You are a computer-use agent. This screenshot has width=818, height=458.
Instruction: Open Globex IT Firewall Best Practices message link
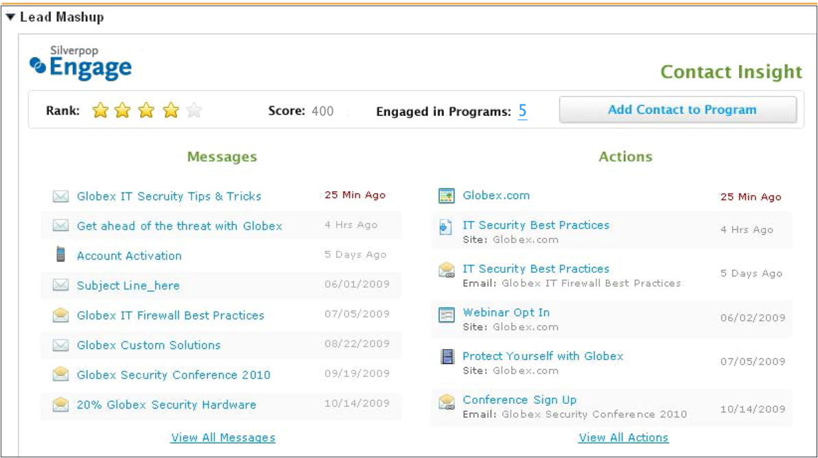tap(171, 315)
